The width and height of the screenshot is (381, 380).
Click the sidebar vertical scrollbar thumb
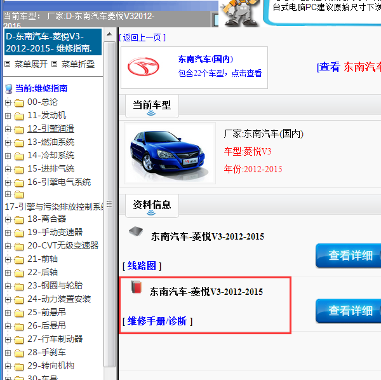tap(109, 204)
